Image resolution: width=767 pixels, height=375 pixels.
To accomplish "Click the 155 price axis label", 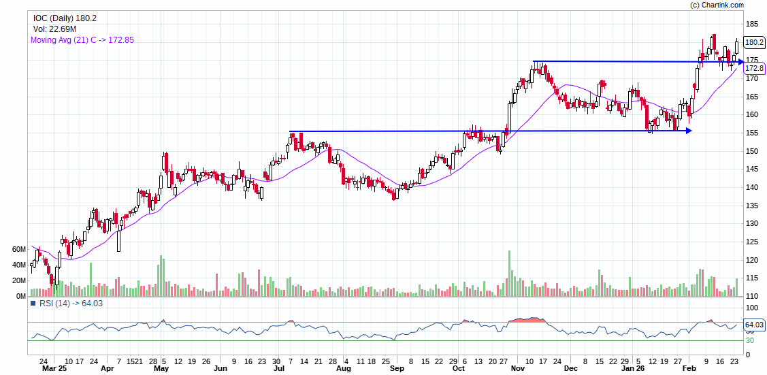I will 751,133.
